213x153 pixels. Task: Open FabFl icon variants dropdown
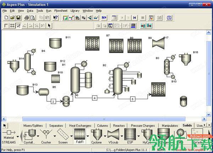[88, 136]
